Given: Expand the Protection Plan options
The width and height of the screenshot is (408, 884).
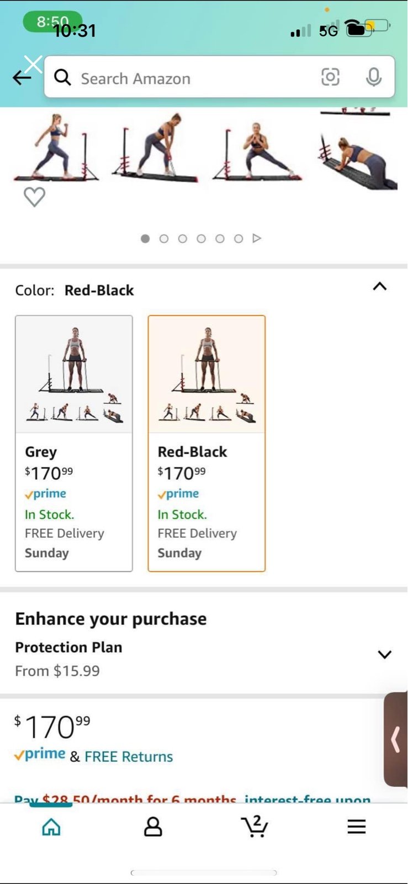Looking at the screenshot, I should coord(385,654).
